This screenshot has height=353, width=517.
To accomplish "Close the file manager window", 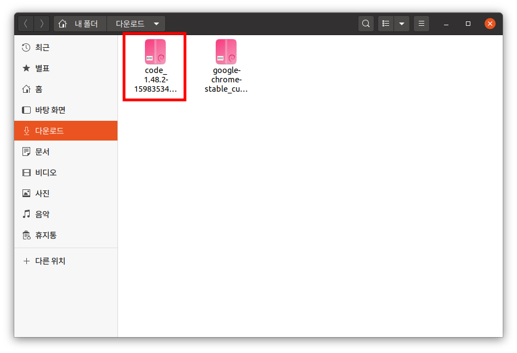I will 490,24.
